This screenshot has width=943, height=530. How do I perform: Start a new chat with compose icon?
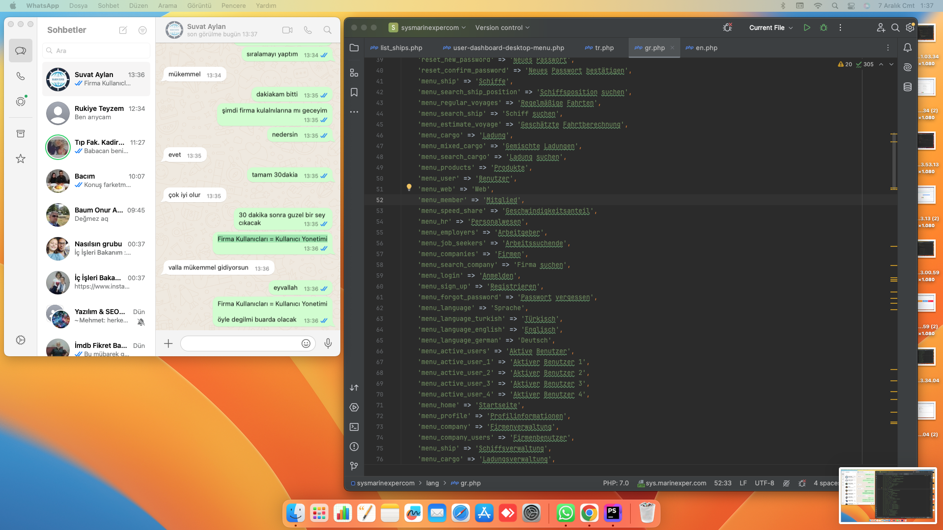tap(123, 30)
